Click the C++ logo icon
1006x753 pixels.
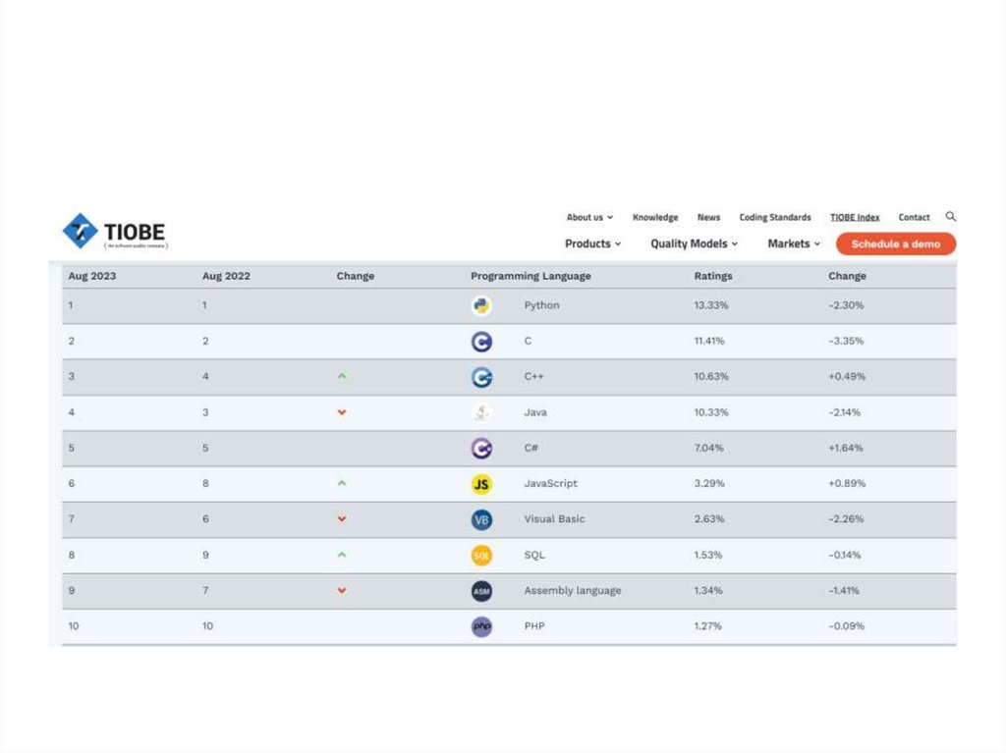click(481, 377)
